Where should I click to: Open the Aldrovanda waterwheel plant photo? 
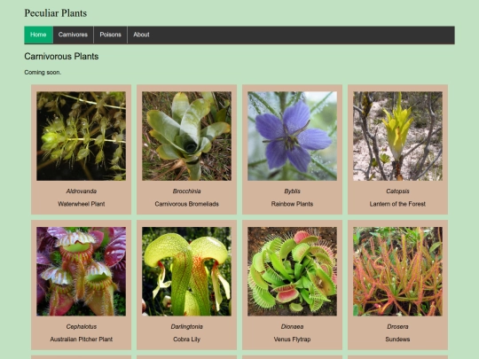82,136
